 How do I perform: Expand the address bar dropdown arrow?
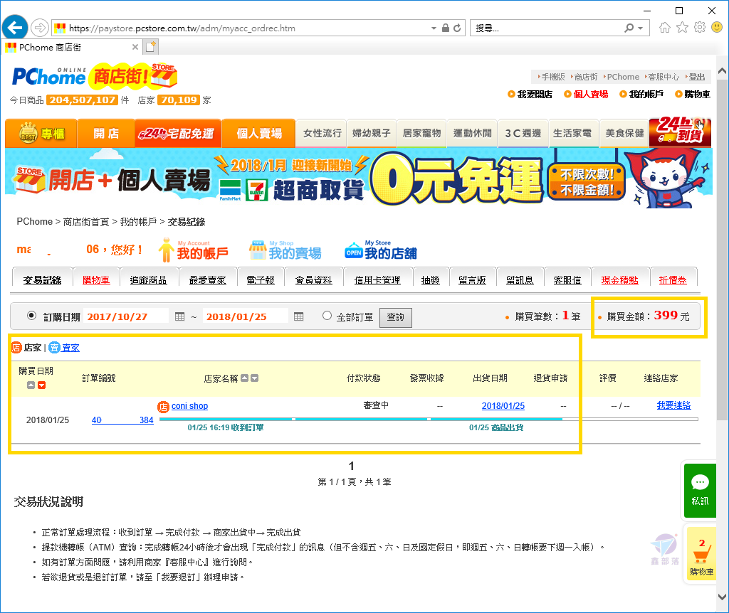coord(434,28)
